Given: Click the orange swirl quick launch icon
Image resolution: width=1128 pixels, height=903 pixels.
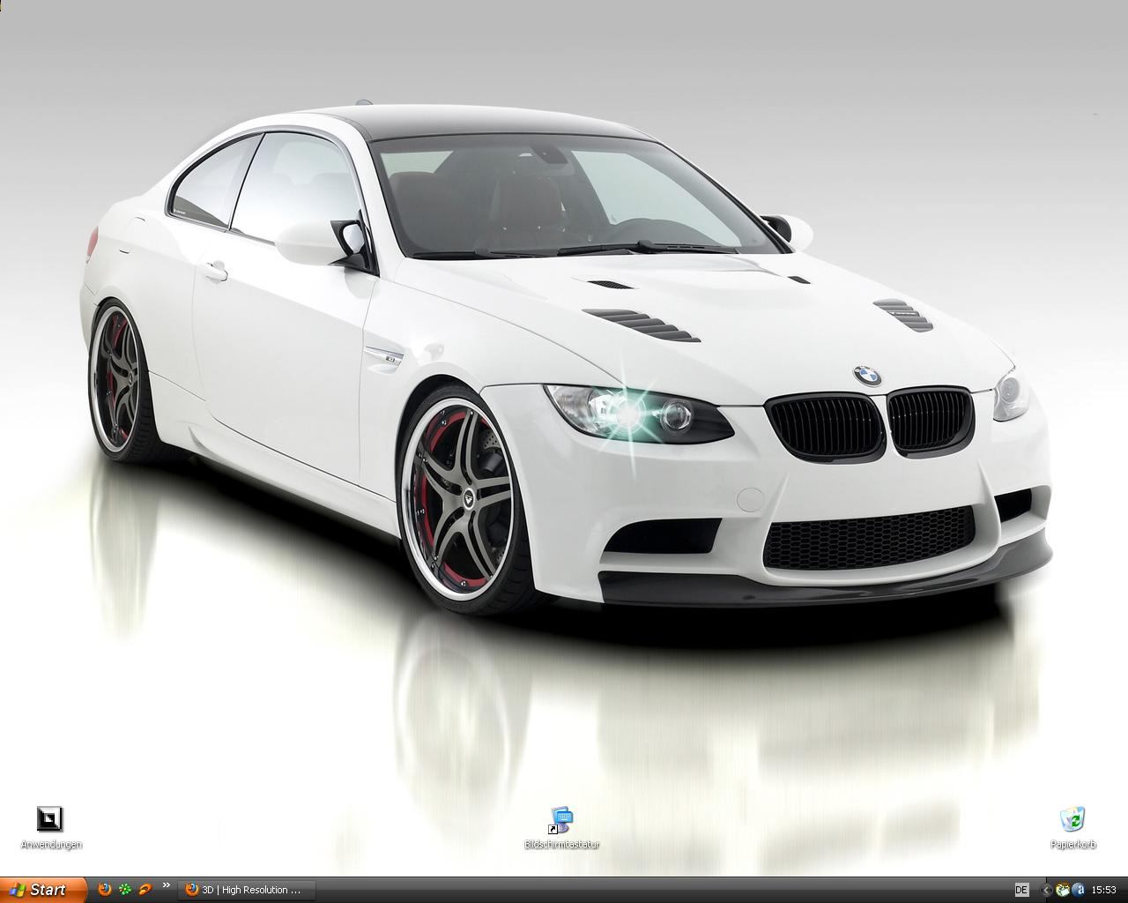Looking at the screenshot, I should 145,890.
